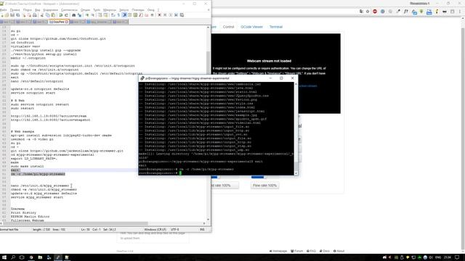
Task: Click the Save macro icon at toolbar end
Action: click(182, 15)
